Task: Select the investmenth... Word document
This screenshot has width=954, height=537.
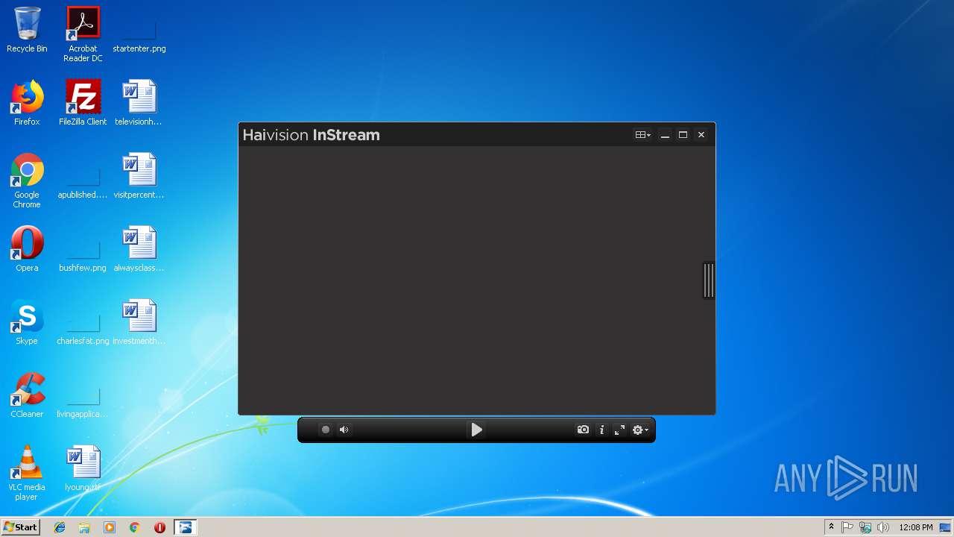Action: pyautogui.click(x=139, y=322)
